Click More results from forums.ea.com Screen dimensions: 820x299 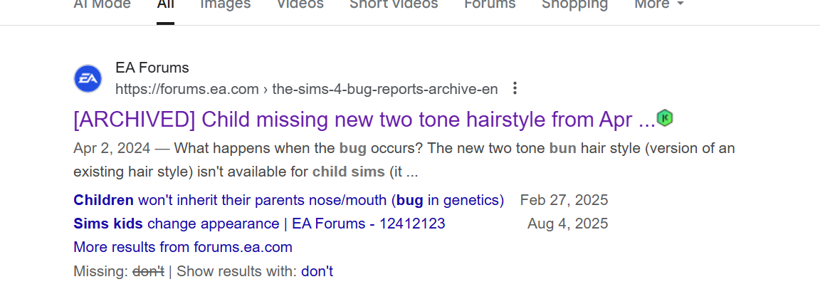pyautogui.click(x=183, y=247)
